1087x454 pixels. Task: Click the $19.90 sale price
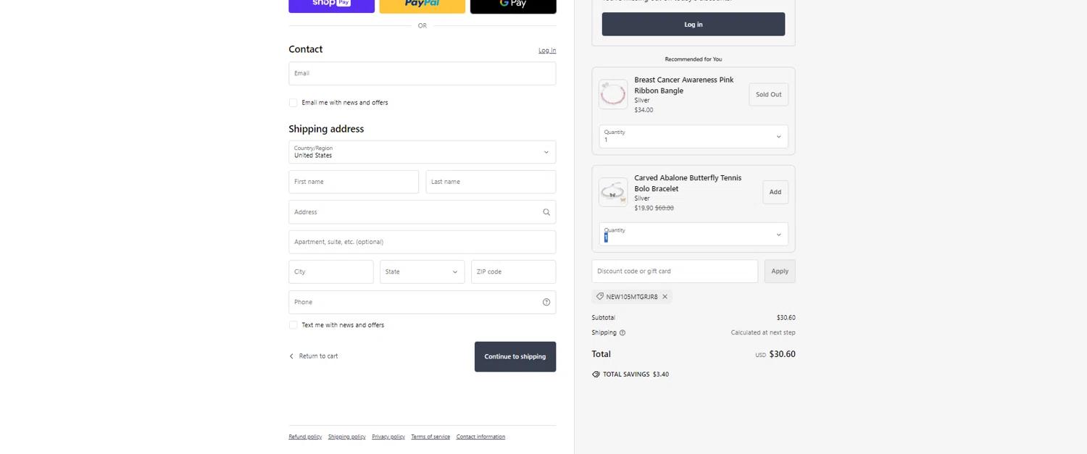pos(644,208)
